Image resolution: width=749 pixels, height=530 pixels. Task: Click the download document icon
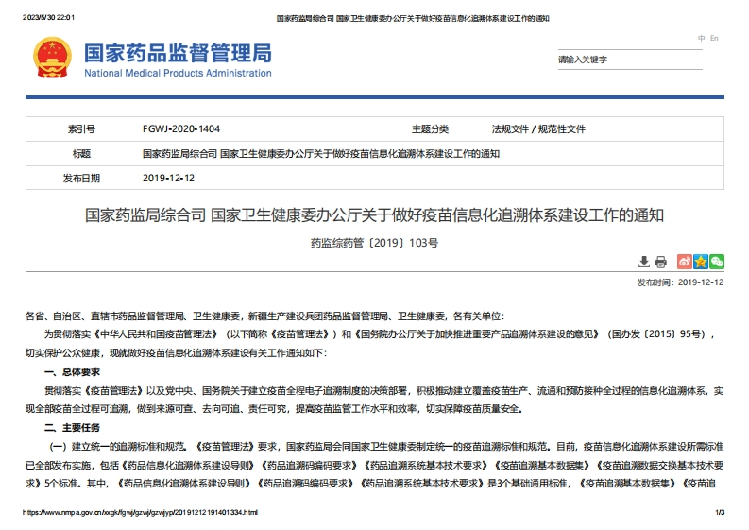coord(644,262)
